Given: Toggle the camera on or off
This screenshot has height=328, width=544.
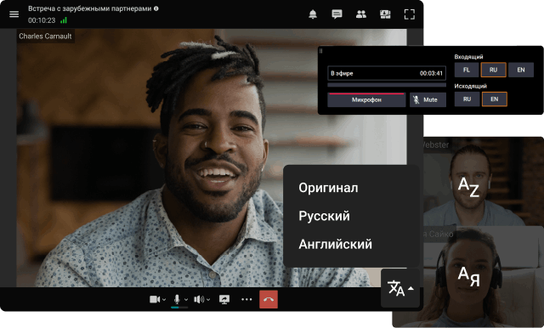Looking at the screenshot, I should coord(155,299).
